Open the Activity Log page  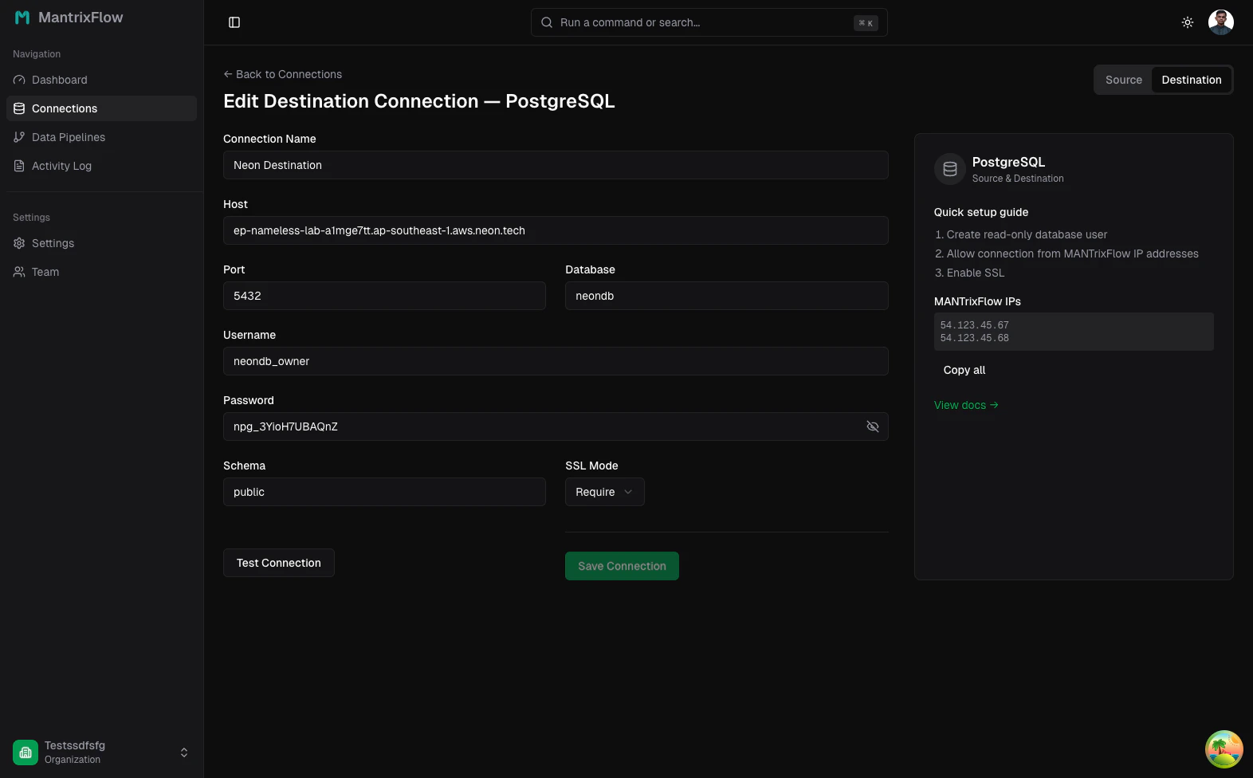pos(101,166)
